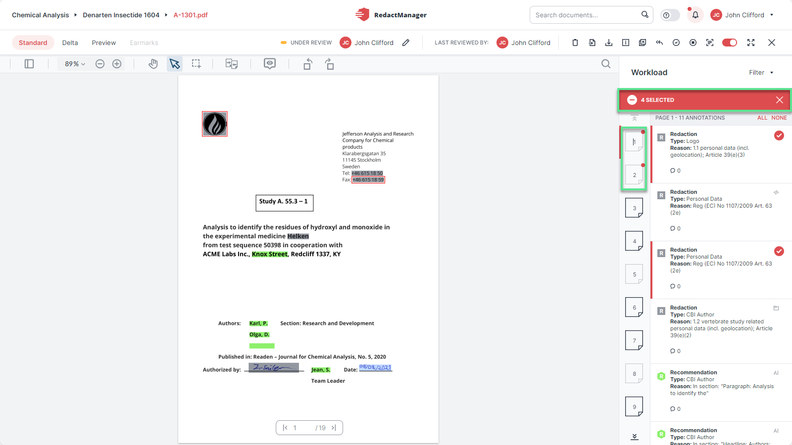Select ALL annotations on page
Image resolution: width=792 pixels, height=445 pixels.
pos(762,118)
